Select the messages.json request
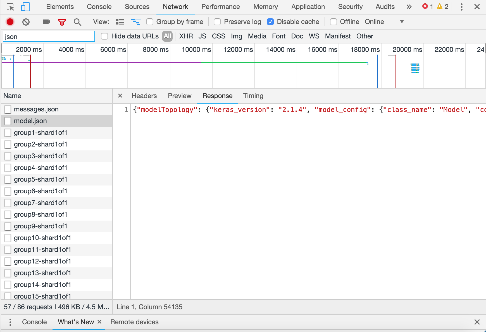 click(36, 109)
